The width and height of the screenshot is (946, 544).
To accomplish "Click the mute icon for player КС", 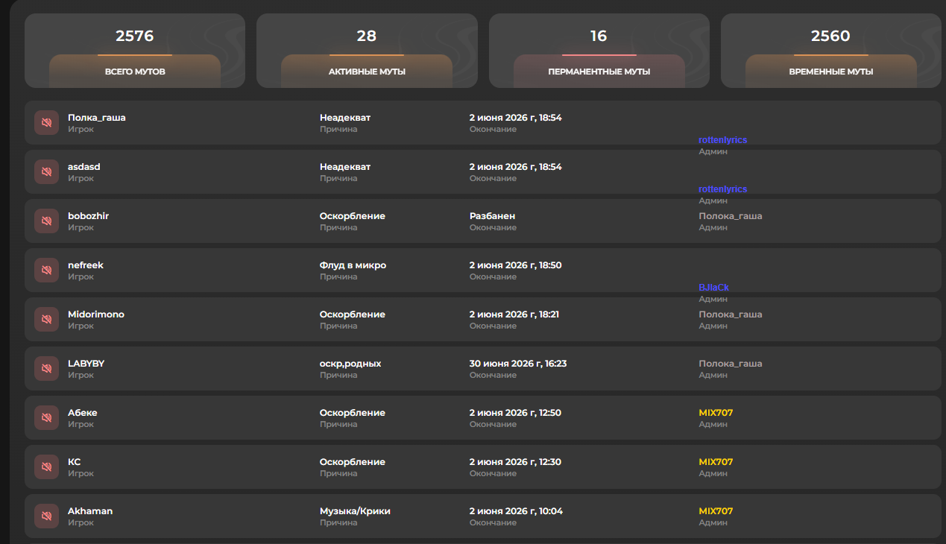I will [46, 467].
